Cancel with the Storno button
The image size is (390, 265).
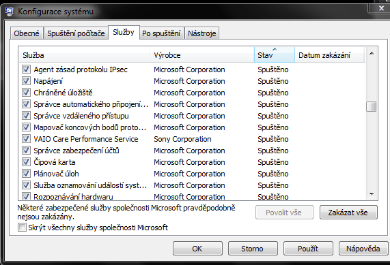pyautogui.click(x=253, y=249)
